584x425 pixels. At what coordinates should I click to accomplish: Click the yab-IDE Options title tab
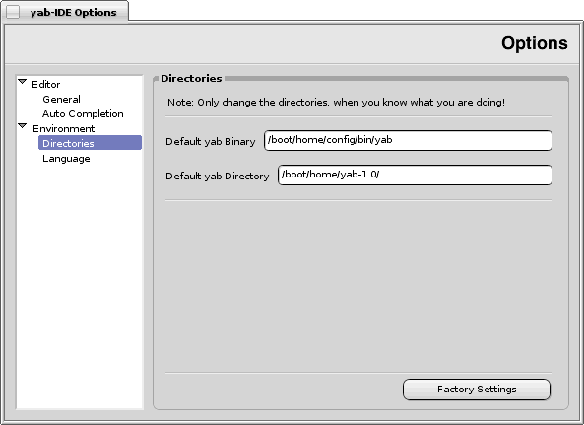tap(74, 12)
